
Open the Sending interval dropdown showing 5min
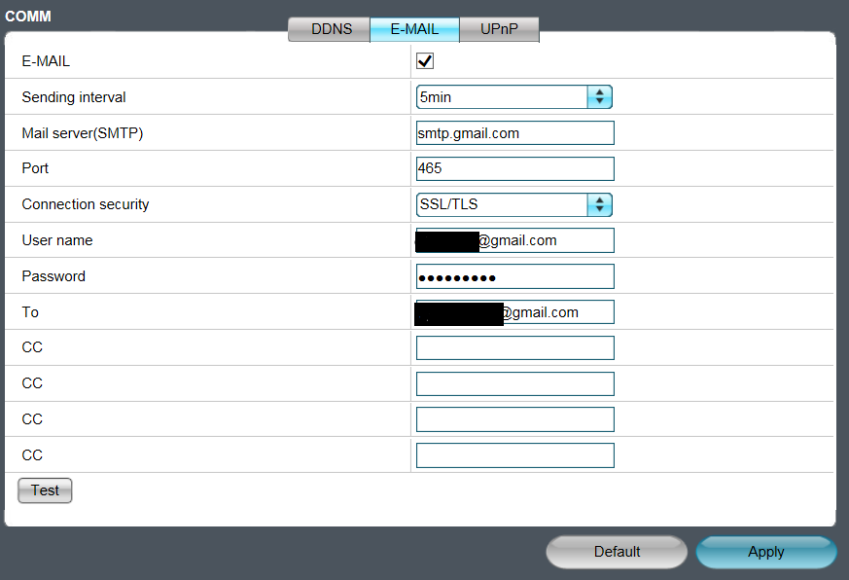(502, 97)
